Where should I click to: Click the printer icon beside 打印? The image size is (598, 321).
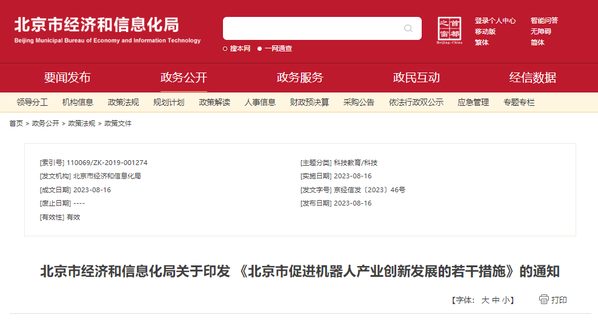click(x=543, y=299)
